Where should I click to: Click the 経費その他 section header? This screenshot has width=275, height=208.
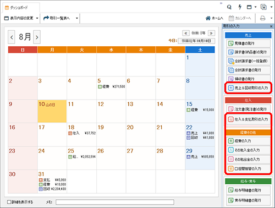click(x=248, y=133)
